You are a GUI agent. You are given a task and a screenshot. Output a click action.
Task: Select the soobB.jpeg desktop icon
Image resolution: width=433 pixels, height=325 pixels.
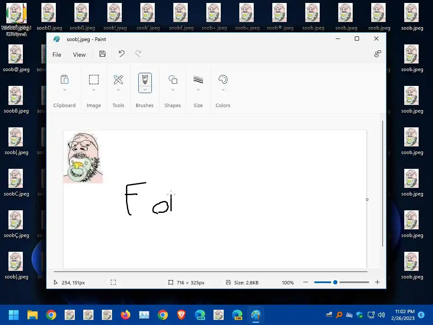(16, 99)
